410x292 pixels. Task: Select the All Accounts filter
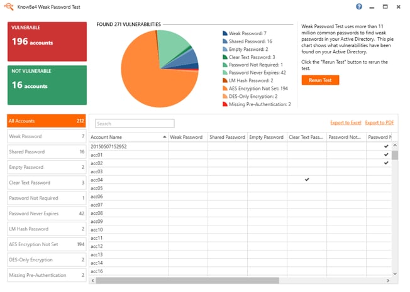point(47,122)
